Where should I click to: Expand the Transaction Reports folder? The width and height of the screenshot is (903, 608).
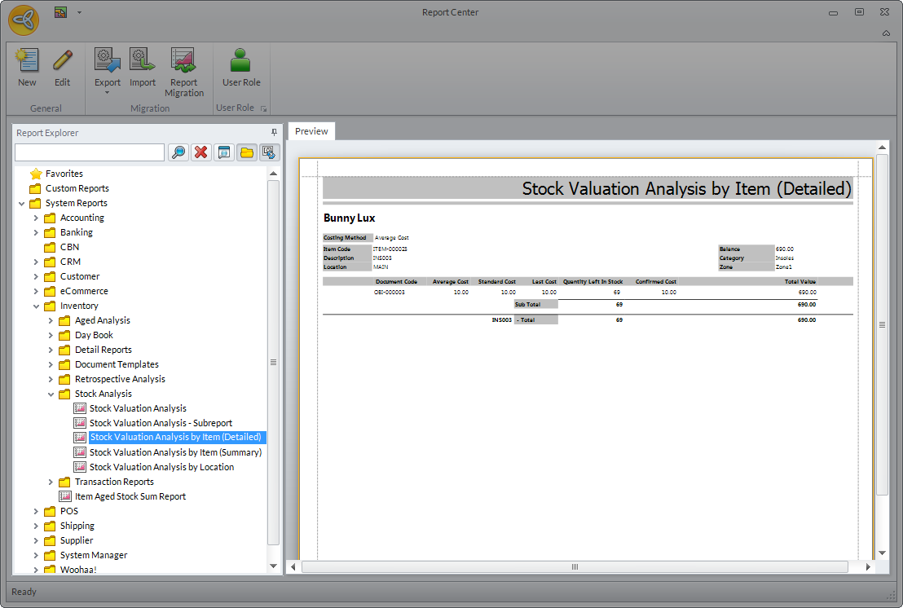(x=51, y=482)
